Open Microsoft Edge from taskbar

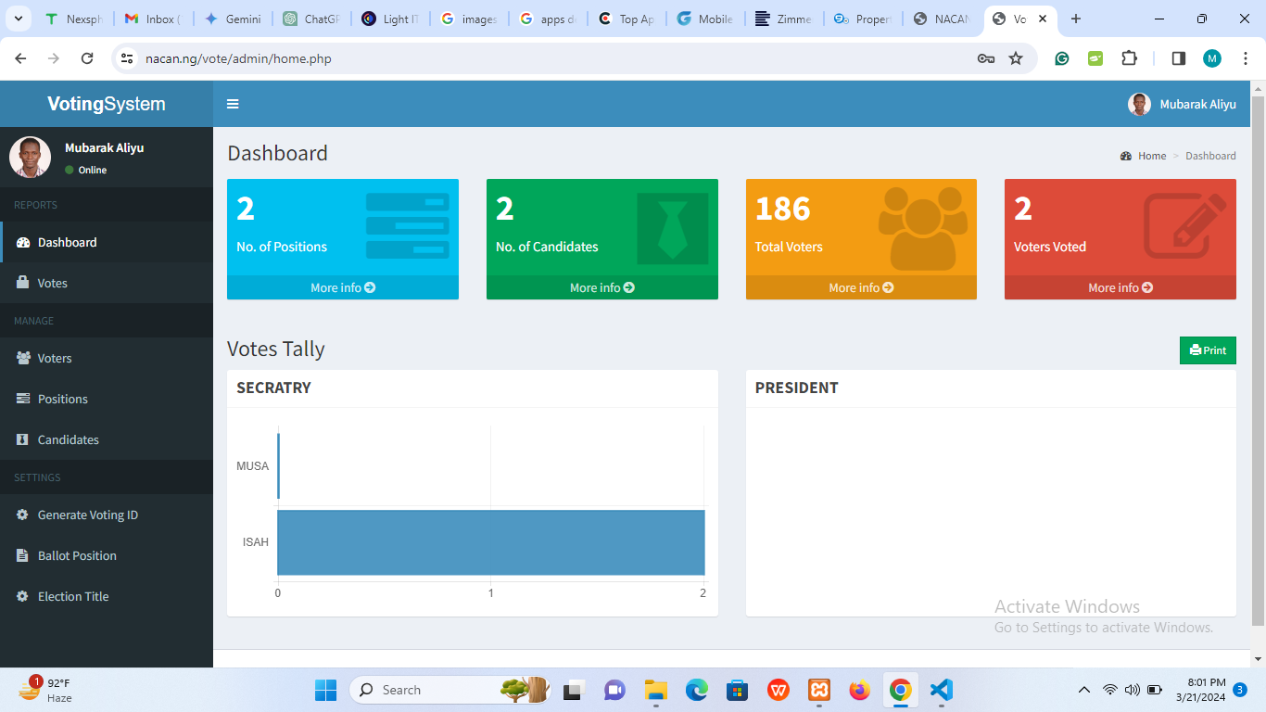point(697,690)
